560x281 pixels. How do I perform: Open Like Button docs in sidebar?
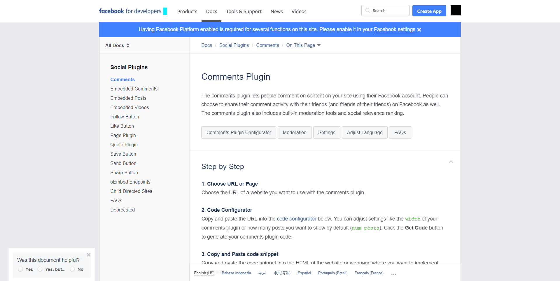pyautogui.click(x=122, y=126)
